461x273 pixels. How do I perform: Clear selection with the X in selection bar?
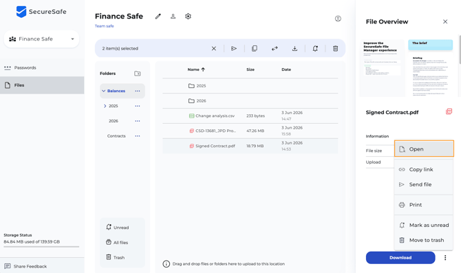click(x=214, y=49)
